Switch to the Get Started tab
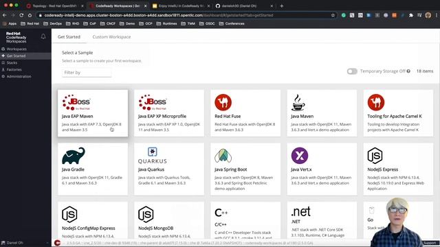Viewport: 440px width, 247px height. [69, 36]
